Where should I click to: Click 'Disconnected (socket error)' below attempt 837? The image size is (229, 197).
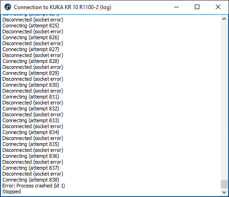(x=33, y=174)
